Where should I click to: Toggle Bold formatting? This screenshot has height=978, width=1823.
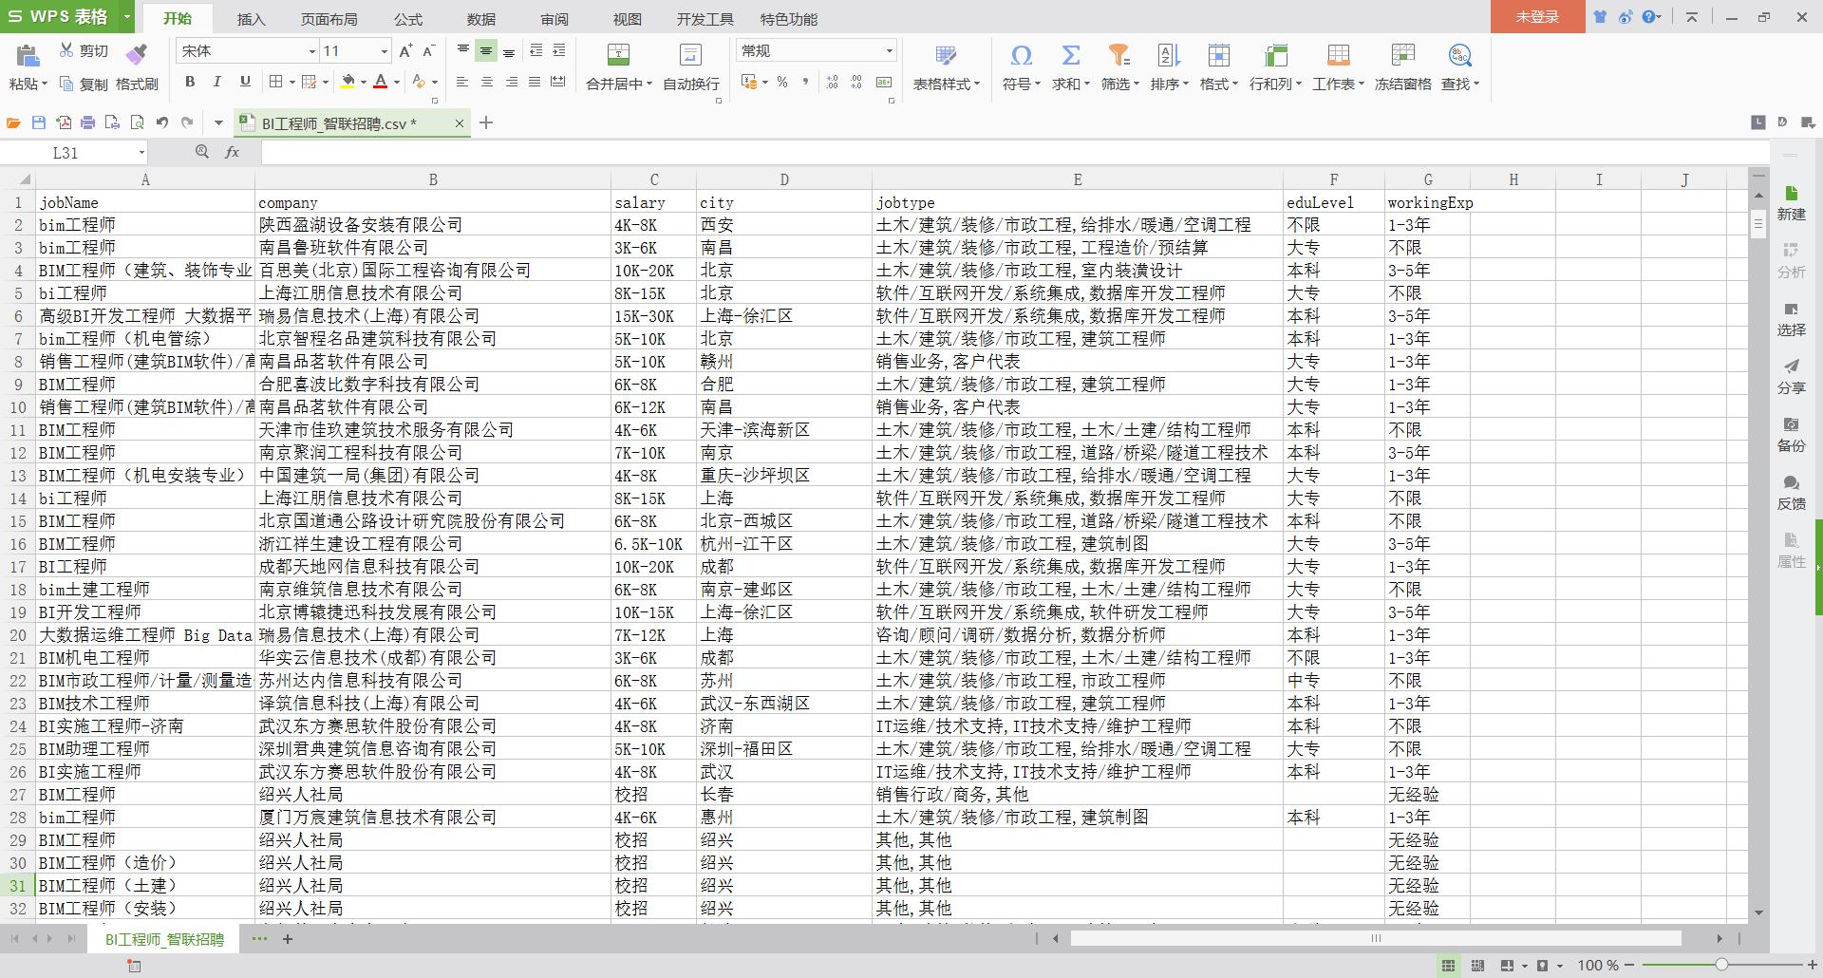(190, 82)
